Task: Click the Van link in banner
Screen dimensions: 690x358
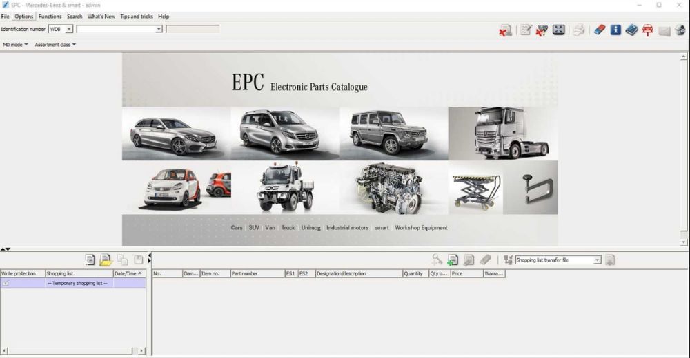Action: coord(270,228)
